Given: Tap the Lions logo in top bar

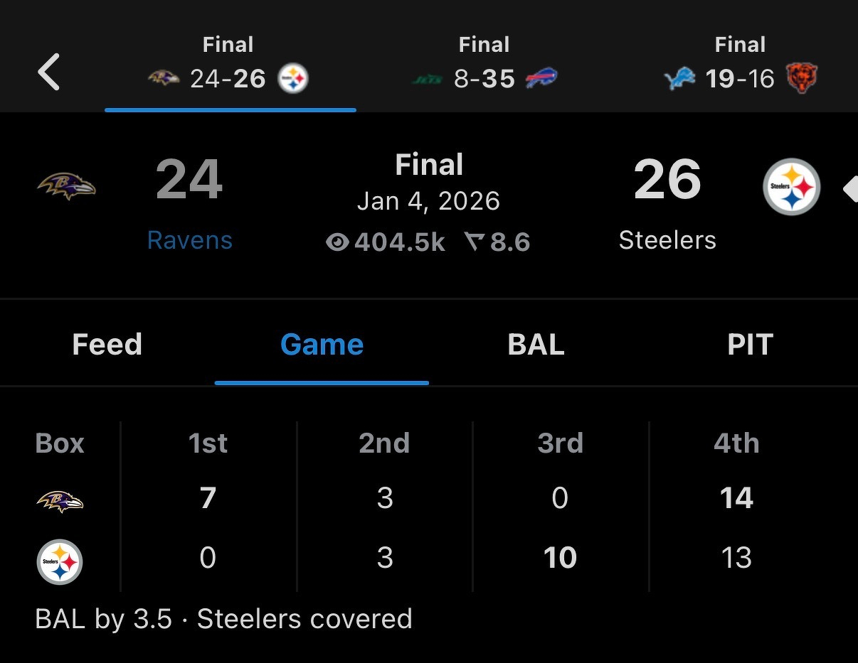Looking at the screenshot, I should (679, 79).
